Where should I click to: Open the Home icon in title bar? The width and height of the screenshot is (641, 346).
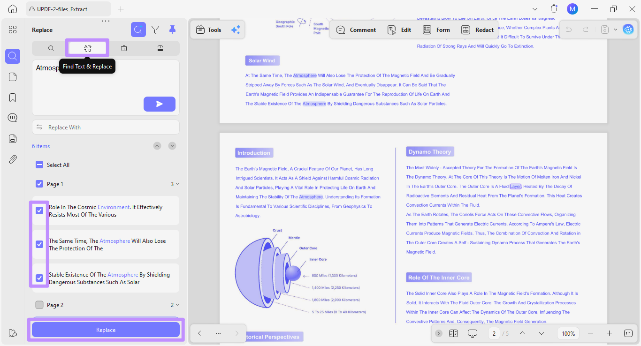[13, 9]
